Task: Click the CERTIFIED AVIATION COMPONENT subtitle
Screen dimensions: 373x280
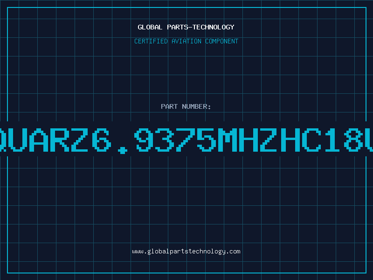Action: click(186, 41)
